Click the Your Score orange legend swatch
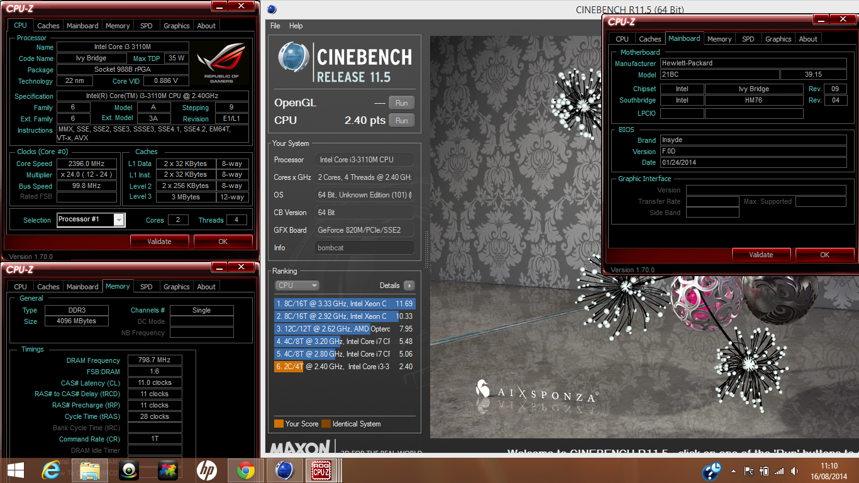859x483 pixels. click(x=279, y=424)
